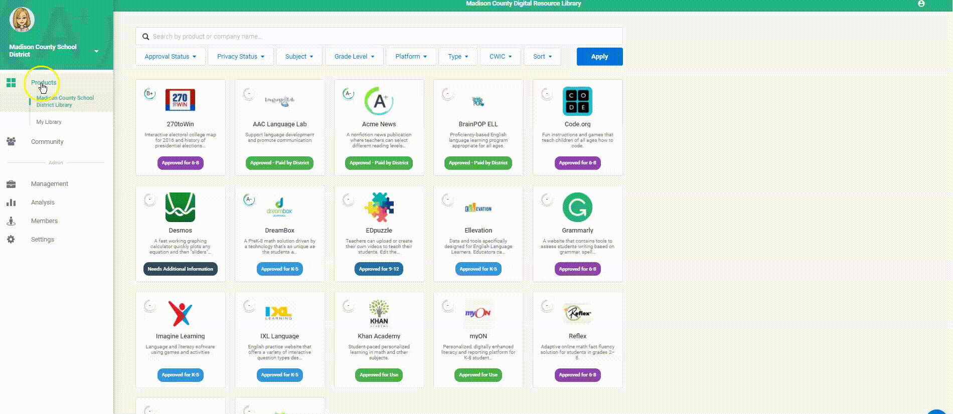Click the Khan Academy tree logo

pos(379,313)
